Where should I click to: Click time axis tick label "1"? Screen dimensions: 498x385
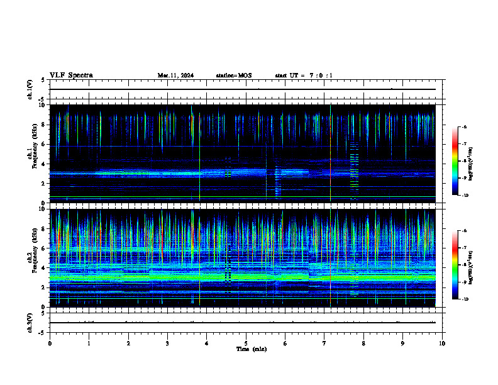(89, 343)
